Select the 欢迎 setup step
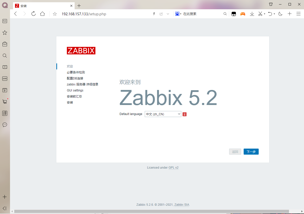 70,66
